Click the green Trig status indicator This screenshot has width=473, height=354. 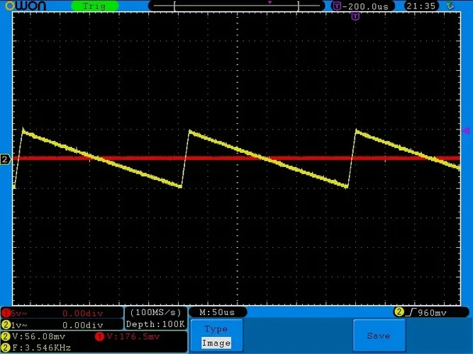(94, 6)
